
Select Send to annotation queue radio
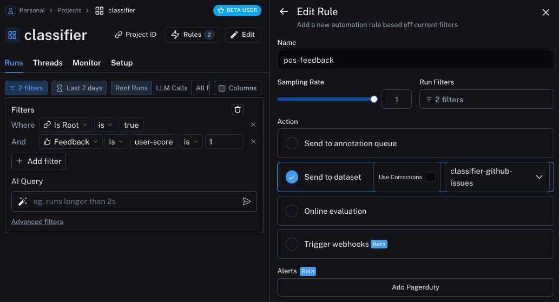[292, 143]
